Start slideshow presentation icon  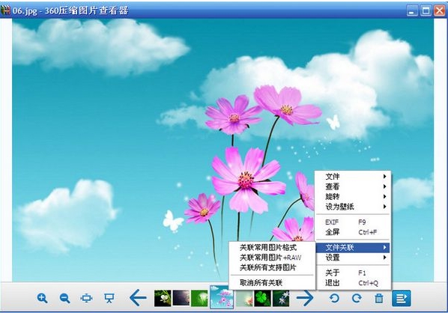109,298
